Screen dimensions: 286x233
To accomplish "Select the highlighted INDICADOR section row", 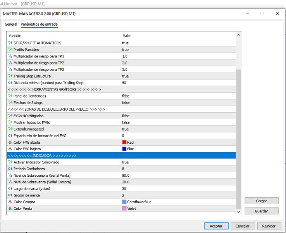I will (x=121, y=155).
